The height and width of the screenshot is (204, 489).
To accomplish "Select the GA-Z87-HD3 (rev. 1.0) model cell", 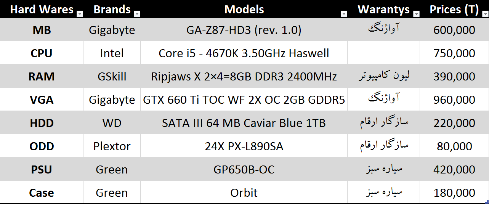I will (244, 30).
